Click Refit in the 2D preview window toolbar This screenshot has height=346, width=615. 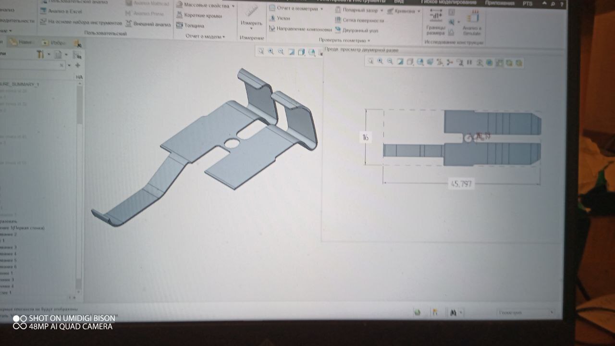point(370,61)
